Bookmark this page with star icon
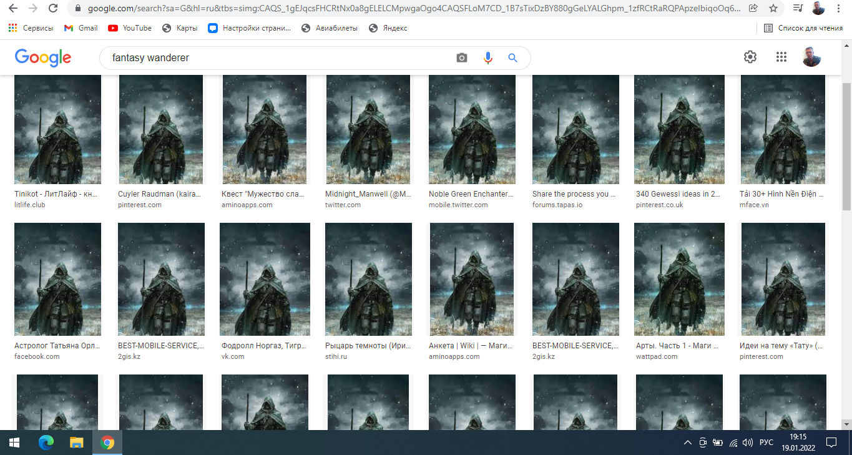This screenshot has width=852, height=455. pyautogui.click(x=773, y=9)
